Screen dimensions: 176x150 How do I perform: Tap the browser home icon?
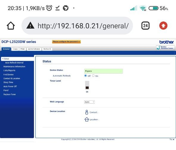click(x=11, y=26)
